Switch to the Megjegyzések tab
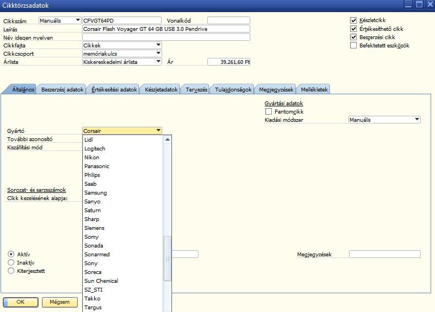Screen dimensions: 435x312 tap(276, 89)
